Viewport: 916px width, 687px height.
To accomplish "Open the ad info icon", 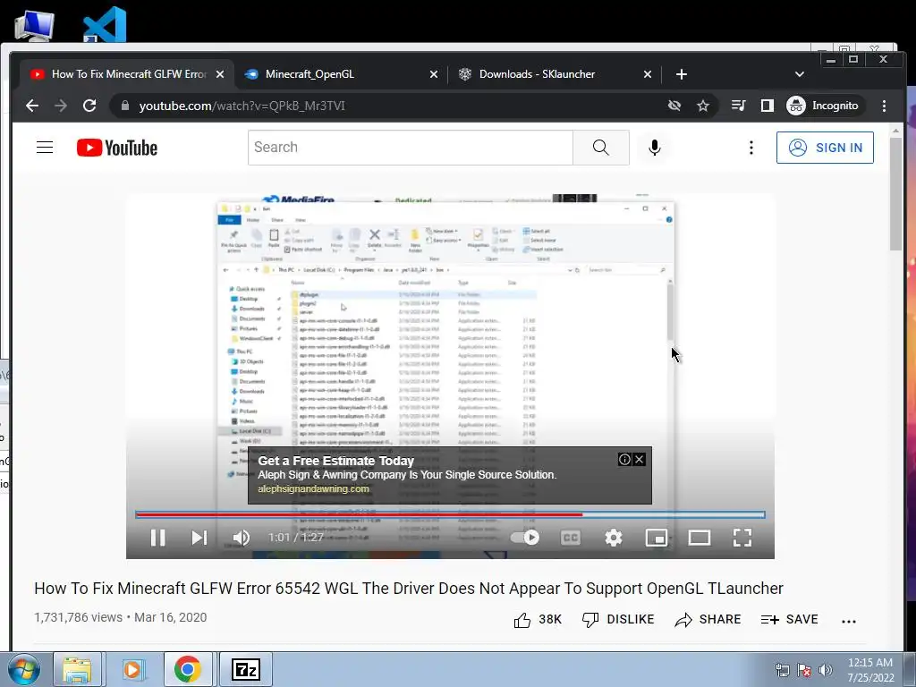I will [x=624, y=460].
